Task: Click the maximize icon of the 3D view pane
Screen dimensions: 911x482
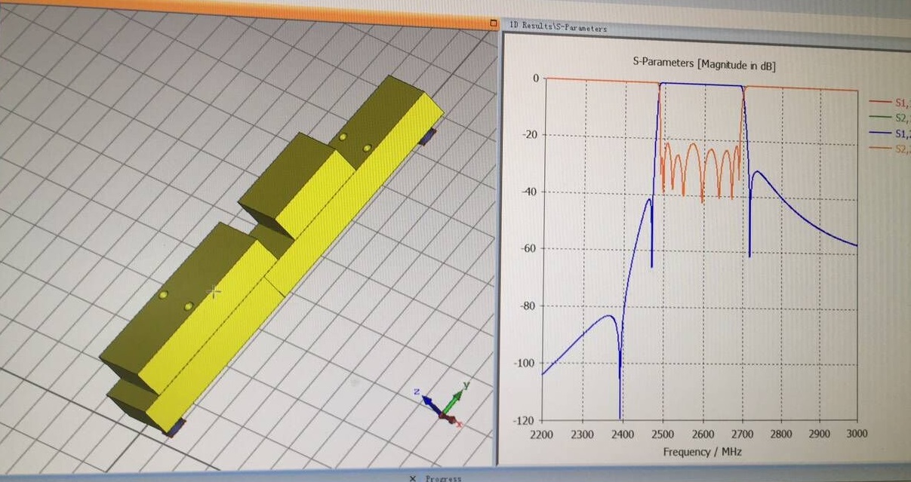Action: (494, 23)
